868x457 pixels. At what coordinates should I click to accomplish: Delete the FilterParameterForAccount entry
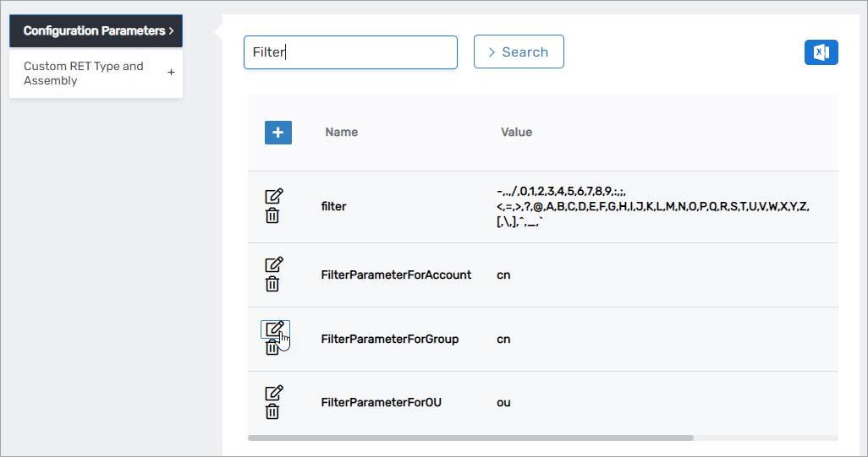[x=272, y=284]
